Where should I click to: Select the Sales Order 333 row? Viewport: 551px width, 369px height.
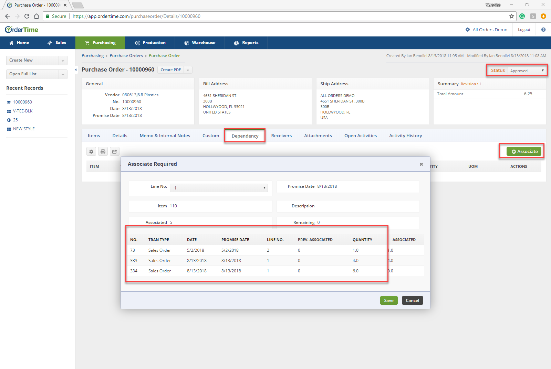pyautogui.click(x=275, y=261)
